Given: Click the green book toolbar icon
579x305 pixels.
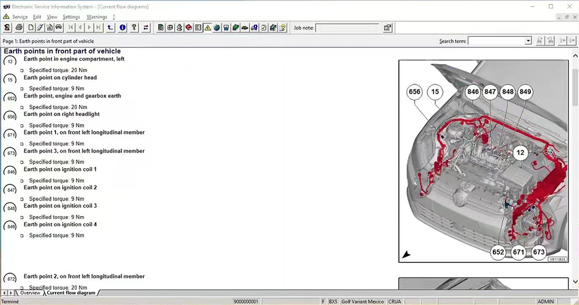Looking at the screenshot, I should click(236, 28).
